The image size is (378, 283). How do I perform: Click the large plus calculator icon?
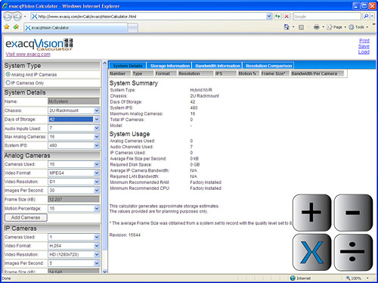[x=311, y=213]
